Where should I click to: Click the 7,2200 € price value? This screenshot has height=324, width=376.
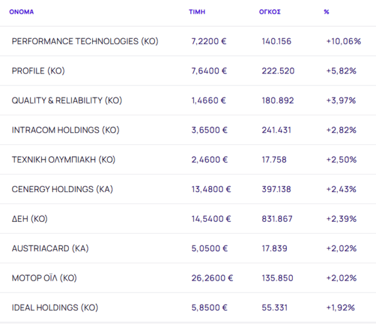(209, 41)
